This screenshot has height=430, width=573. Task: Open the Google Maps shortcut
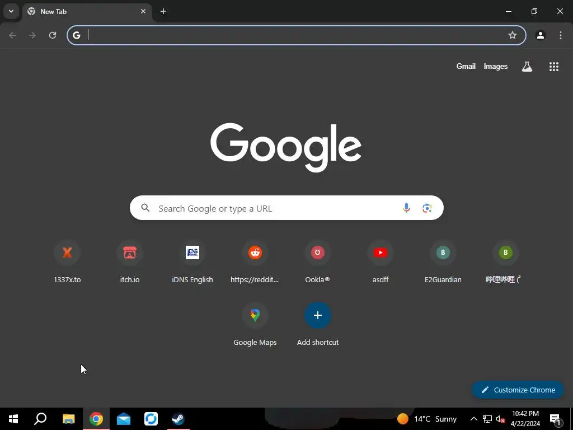coord(255,325)
